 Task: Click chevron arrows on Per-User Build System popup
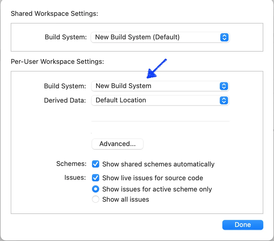point(224,86)
